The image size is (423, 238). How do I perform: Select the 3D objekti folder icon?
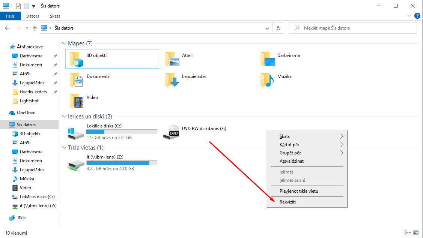76,59
